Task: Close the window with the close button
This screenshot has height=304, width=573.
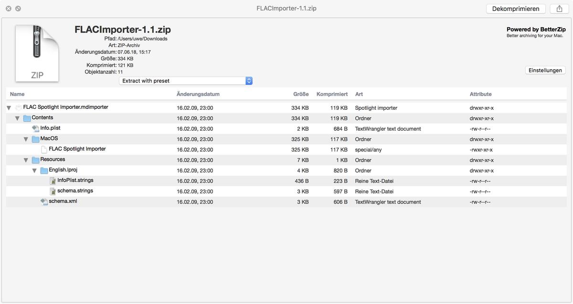Action: click(9, 9)
